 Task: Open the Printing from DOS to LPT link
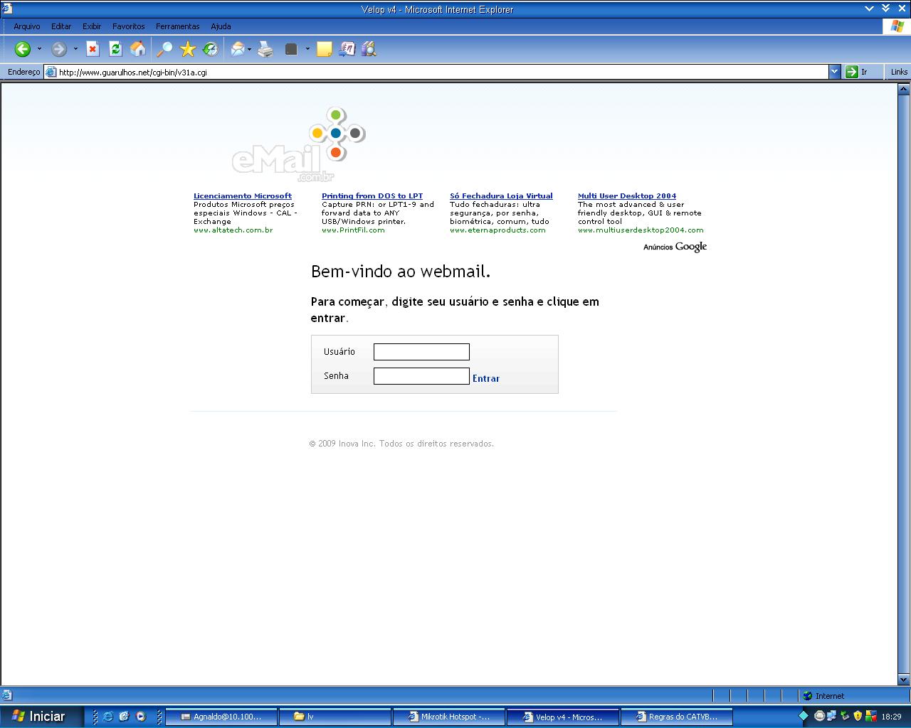click(372, 196)
